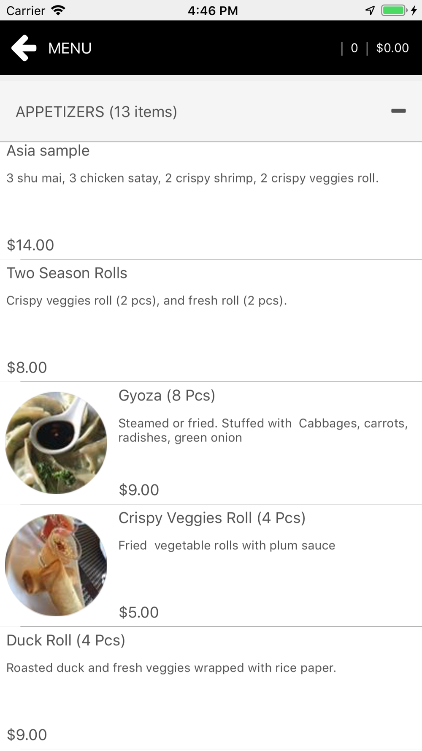Select Two Season Rolls item
Image resolution: width=422 pixels, height=751 pixels.
coord(67,273)
